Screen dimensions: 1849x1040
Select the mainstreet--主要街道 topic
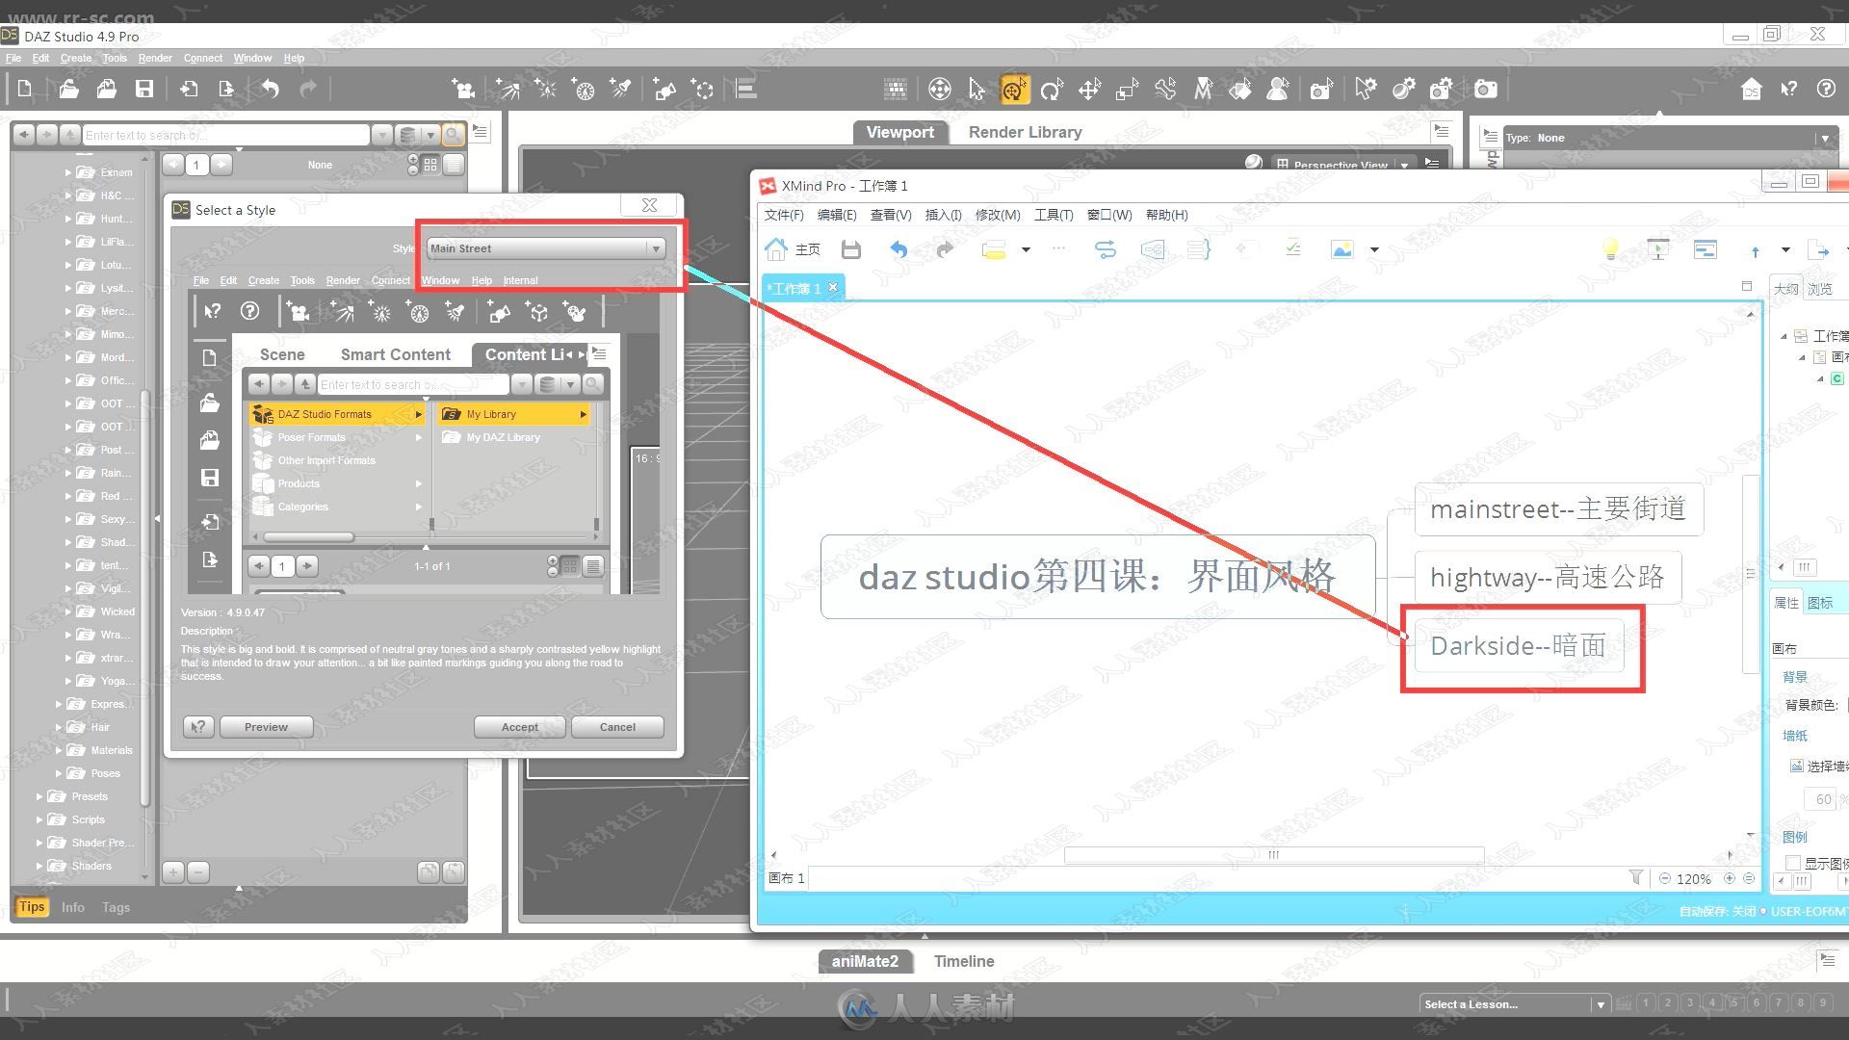click(x=1558, y=508)
